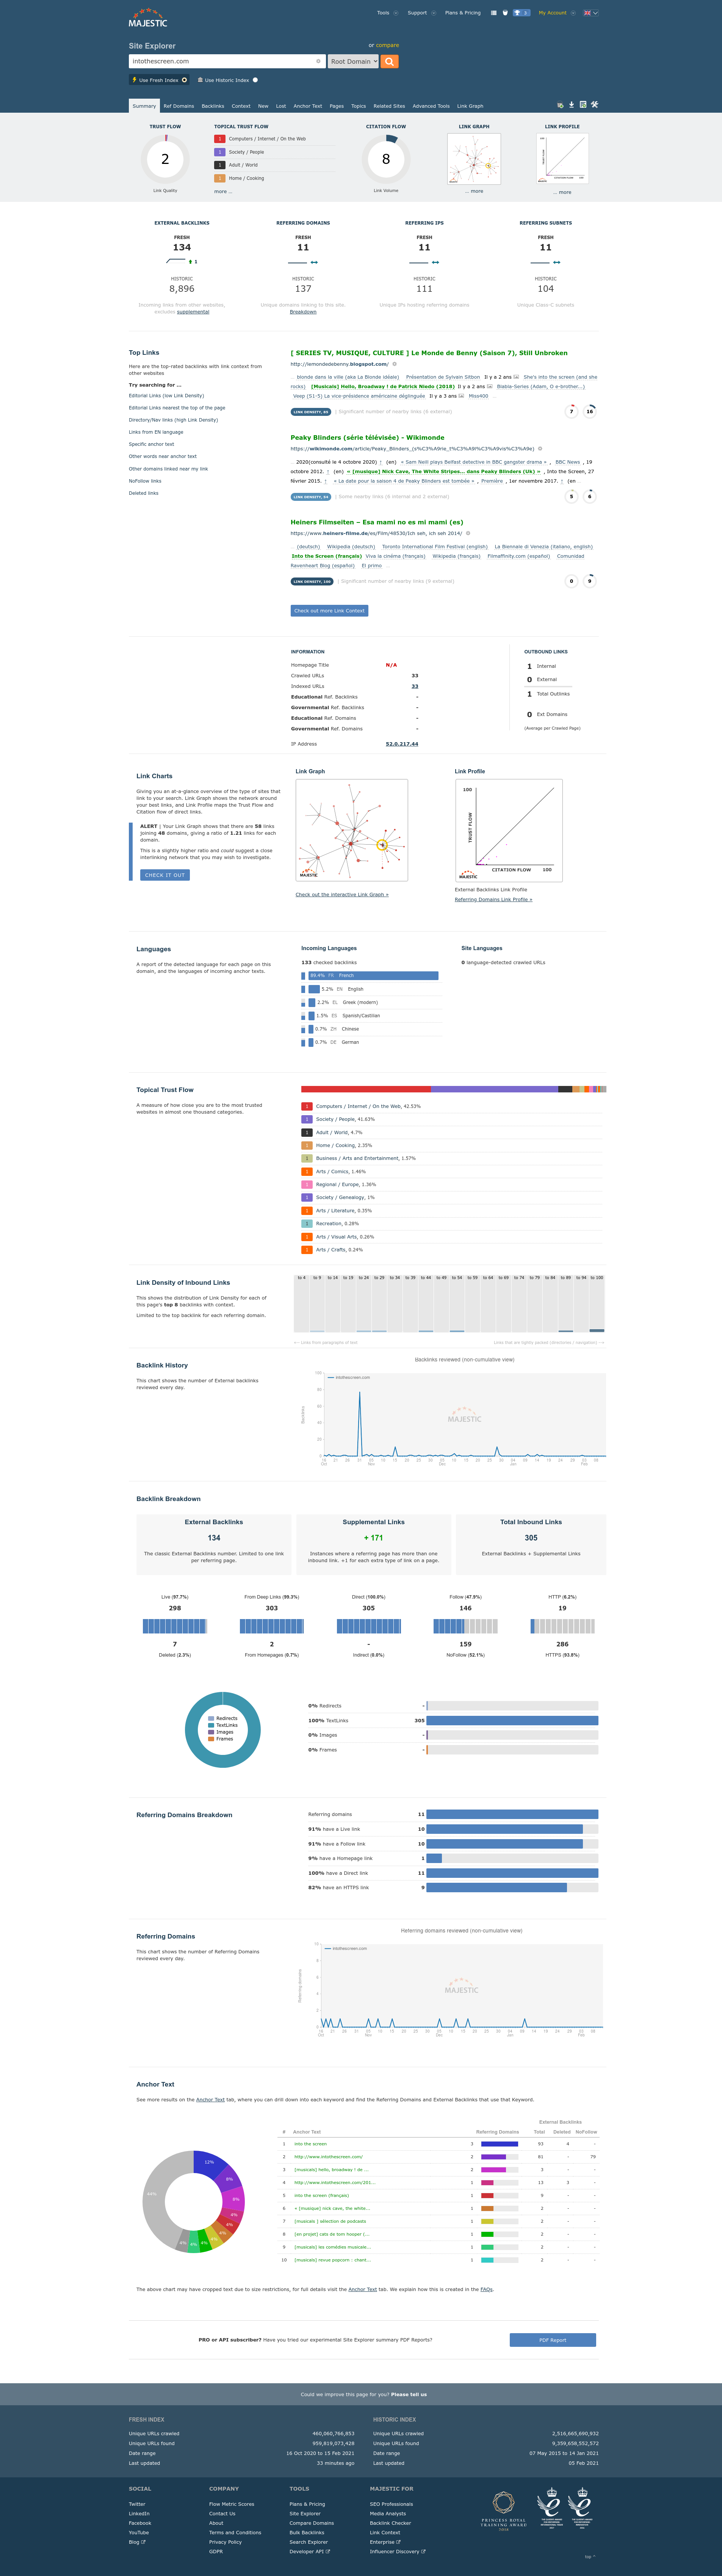This screenshot has height=2576, width=722.
Task: Expand more Topical Trust Flow topics
Action: (x=223, y=191)
